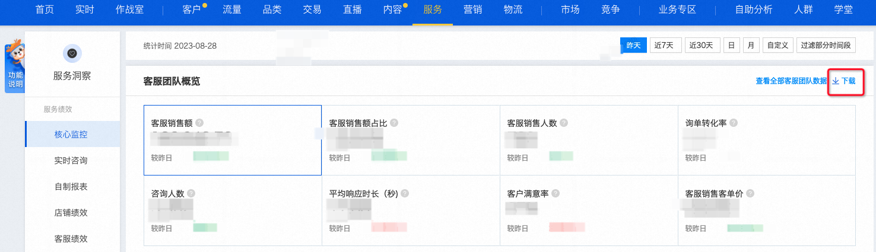876x252 pixels.
Task: Open the 内容 tab
Action: coord(392,10)
